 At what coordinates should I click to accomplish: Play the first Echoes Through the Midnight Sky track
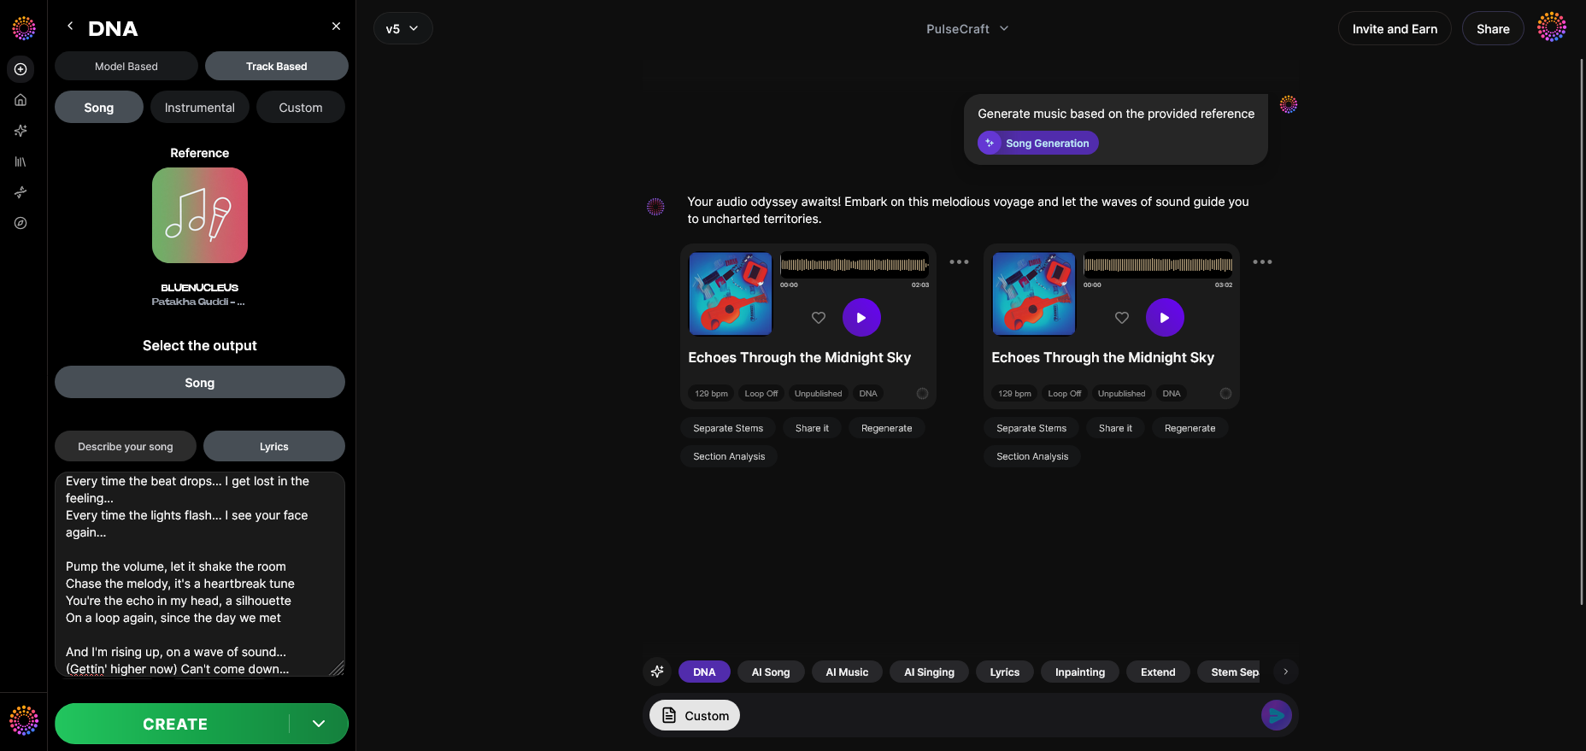(861, 318)
